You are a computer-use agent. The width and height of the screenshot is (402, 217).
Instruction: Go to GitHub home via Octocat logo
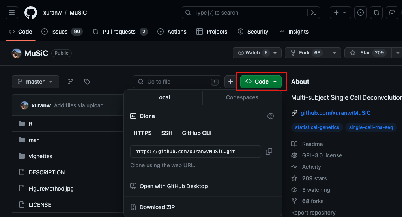(x=30, y=13)
